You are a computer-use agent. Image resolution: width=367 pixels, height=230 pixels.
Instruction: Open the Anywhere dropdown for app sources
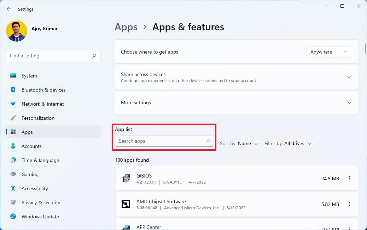click(x=329, y=52)
